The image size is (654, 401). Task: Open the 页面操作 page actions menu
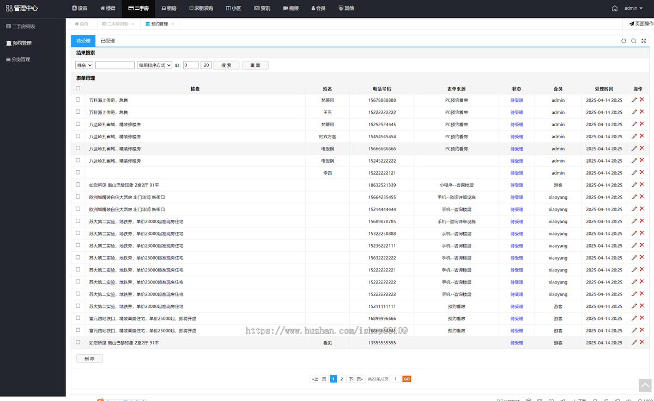641,24
